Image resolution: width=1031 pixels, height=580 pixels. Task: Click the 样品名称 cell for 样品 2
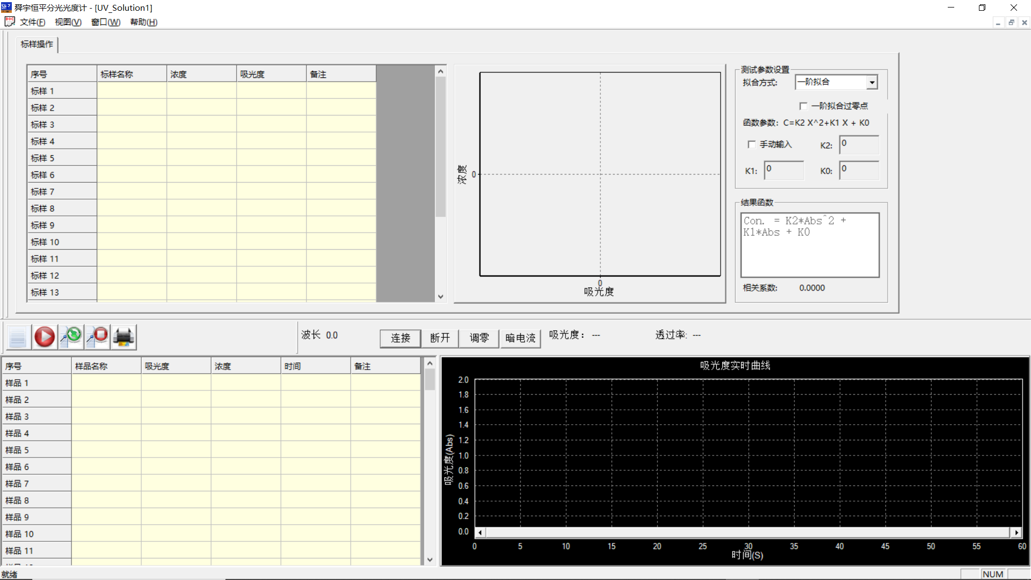tap(106, 400)
